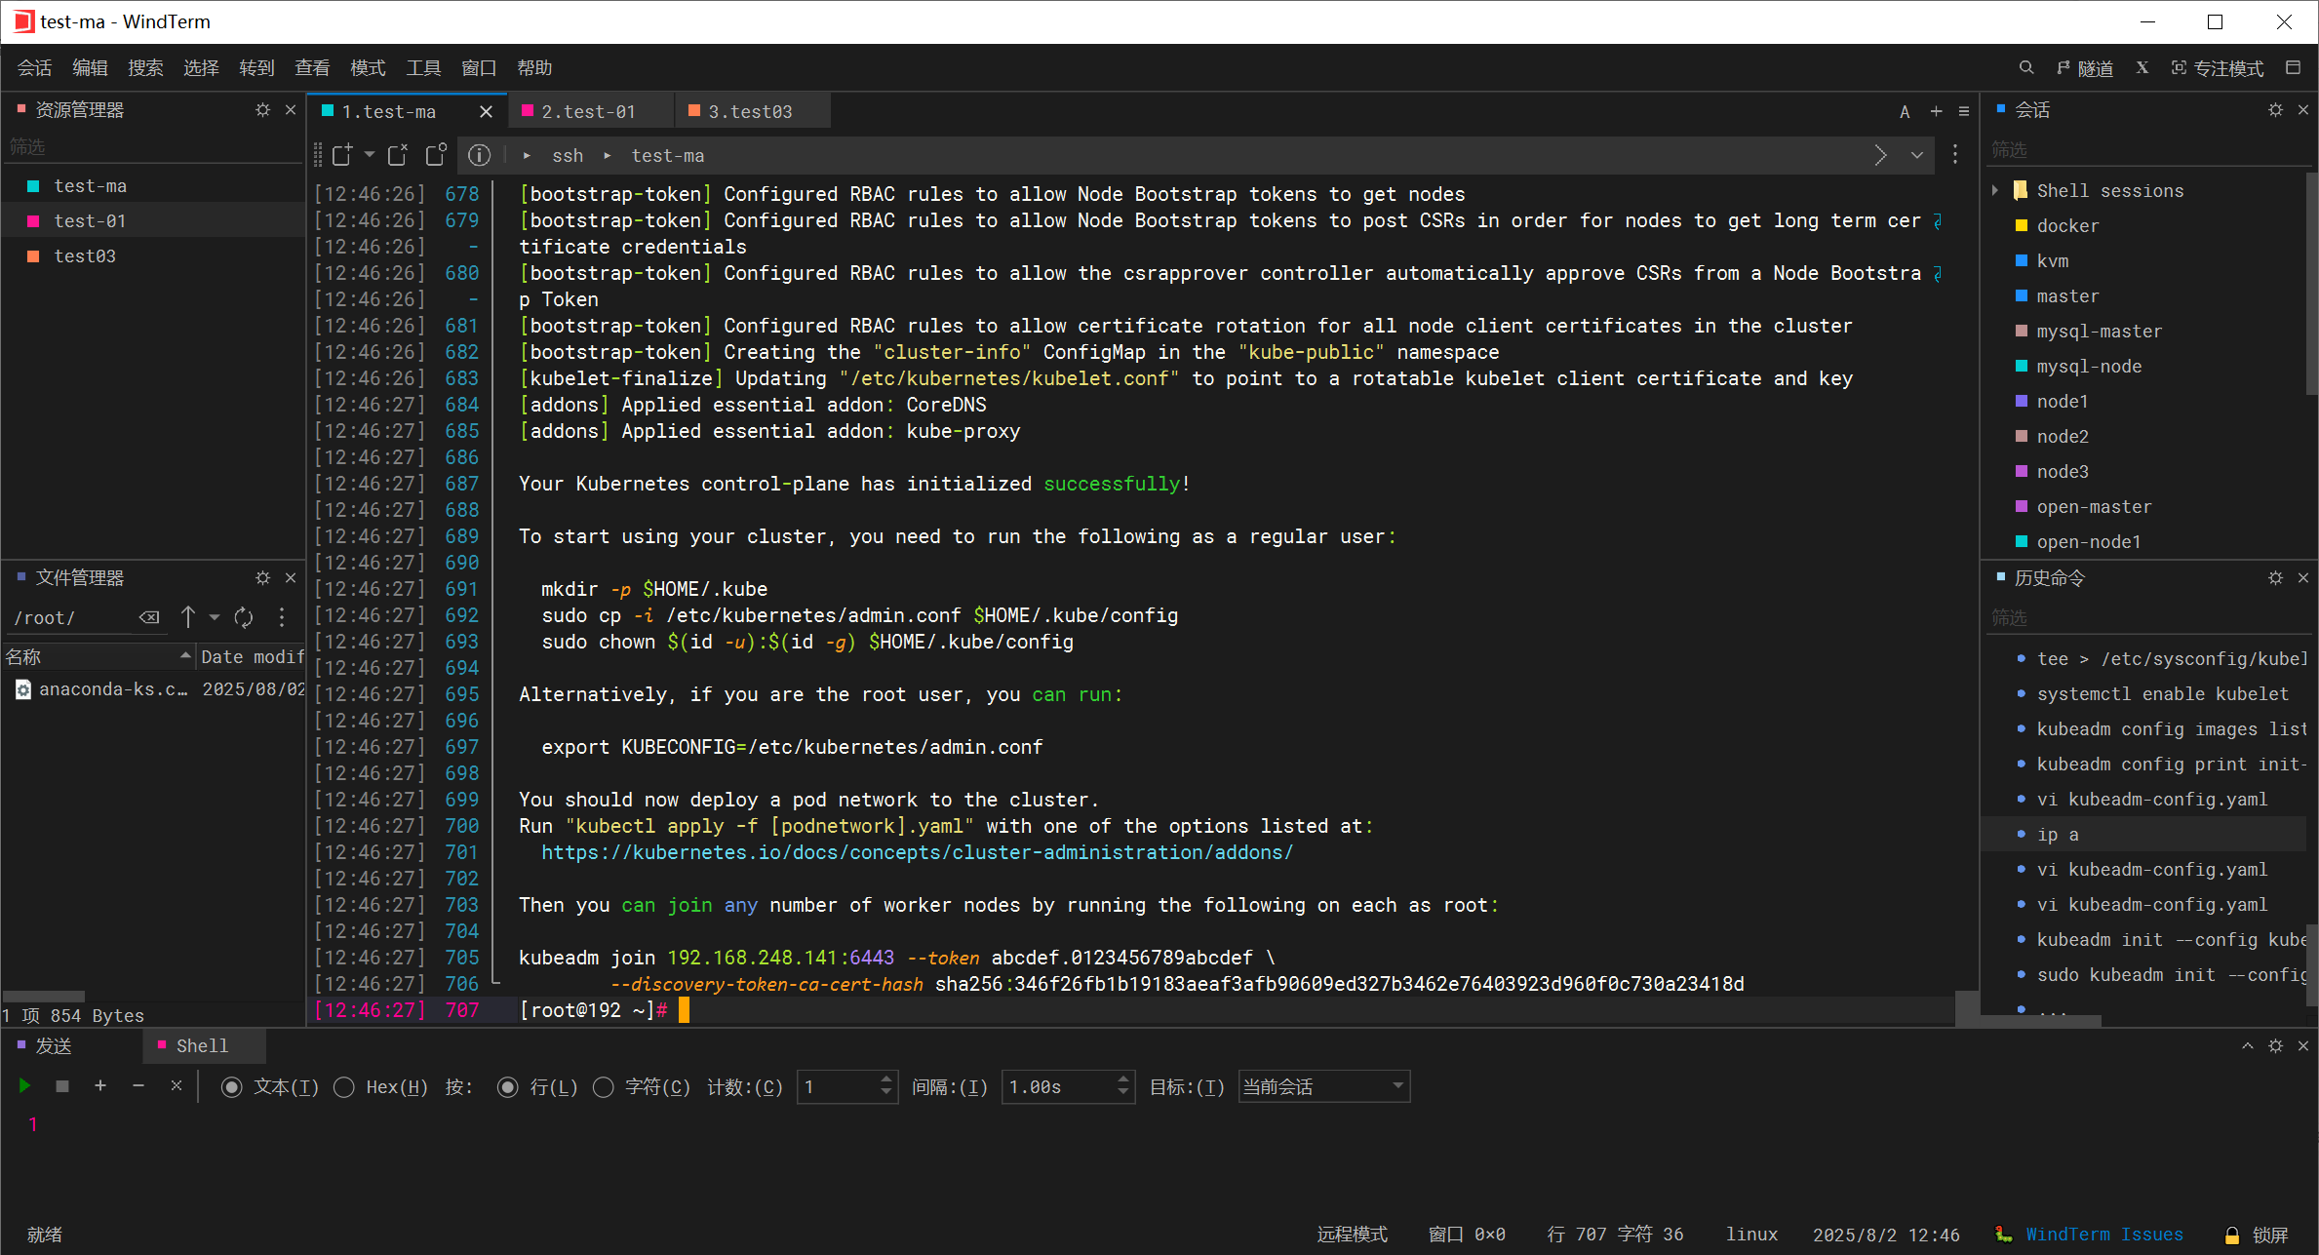
Task: Open the 隧道 tunnel tool
Action: [2085, 68]
